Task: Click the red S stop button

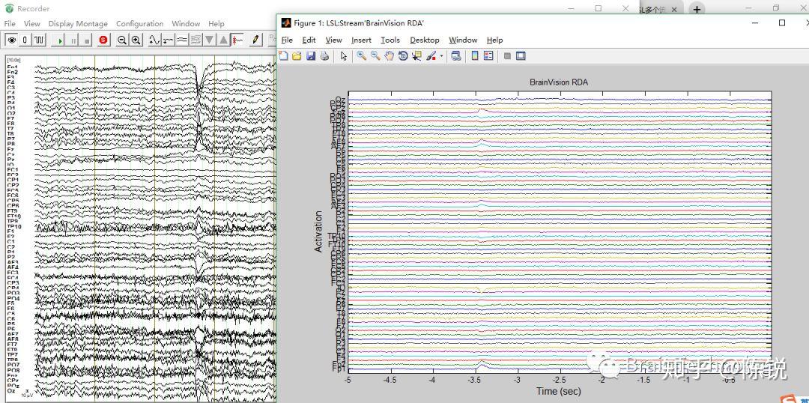Action: pos(103,40)
